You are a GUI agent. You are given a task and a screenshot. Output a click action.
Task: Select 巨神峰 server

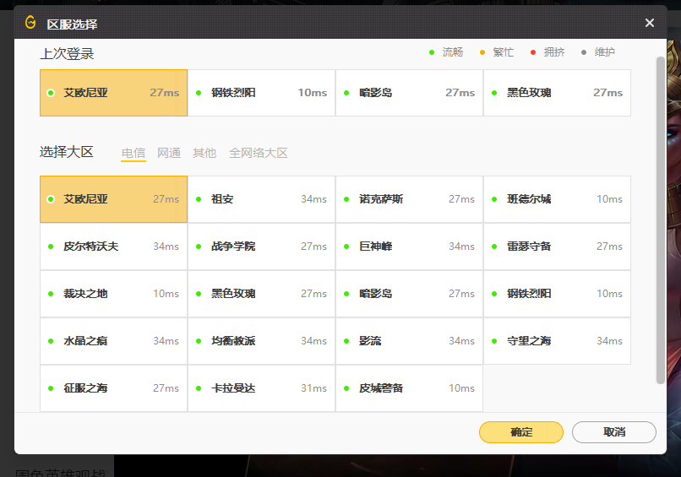pos(409,247)
